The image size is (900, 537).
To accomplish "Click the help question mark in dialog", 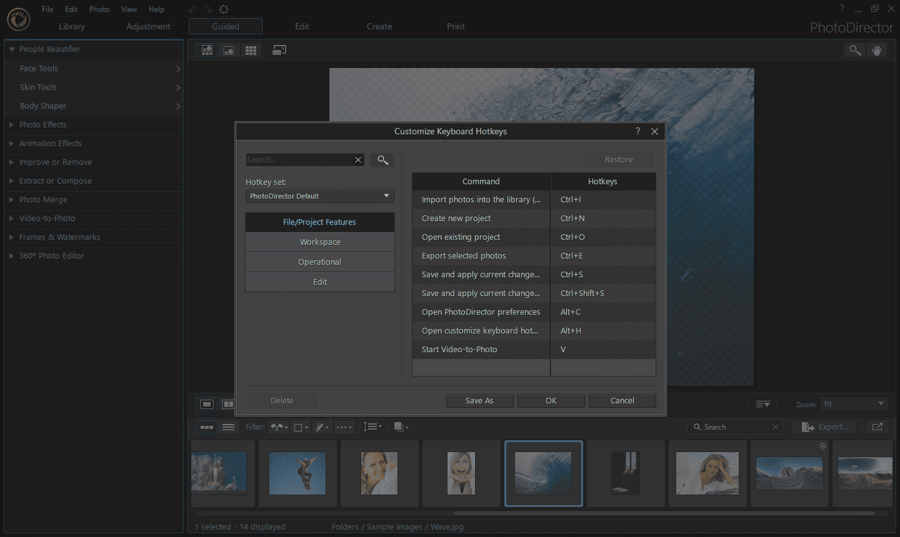I will (x=637, y=131).
